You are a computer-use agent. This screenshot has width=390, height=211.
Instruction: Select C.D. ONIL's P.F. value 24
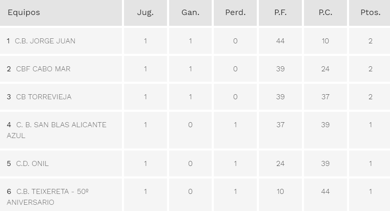[x=280, y=163]
